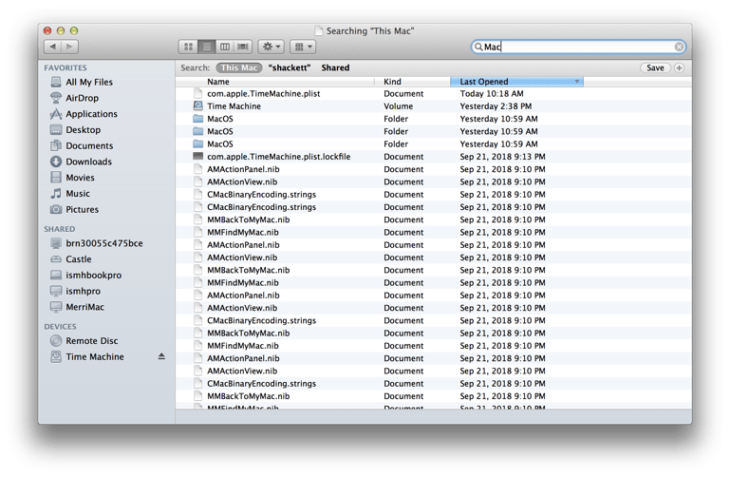Select com.apple.TimeMachine.plist.lockfile result
Viewport: 730px width, 477px height.
(433, 157)
